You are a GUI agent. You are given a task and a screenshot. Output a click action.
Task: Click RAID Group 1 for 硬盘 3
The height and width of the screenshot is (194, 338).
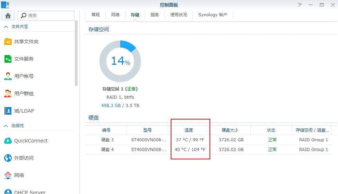(313, 140)
